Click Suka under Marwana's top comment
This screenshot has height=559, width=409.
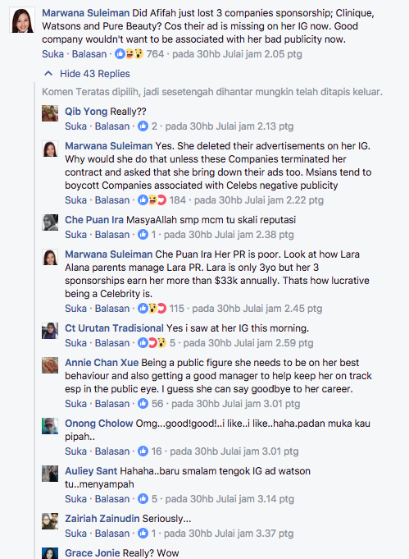pos(52,54)
